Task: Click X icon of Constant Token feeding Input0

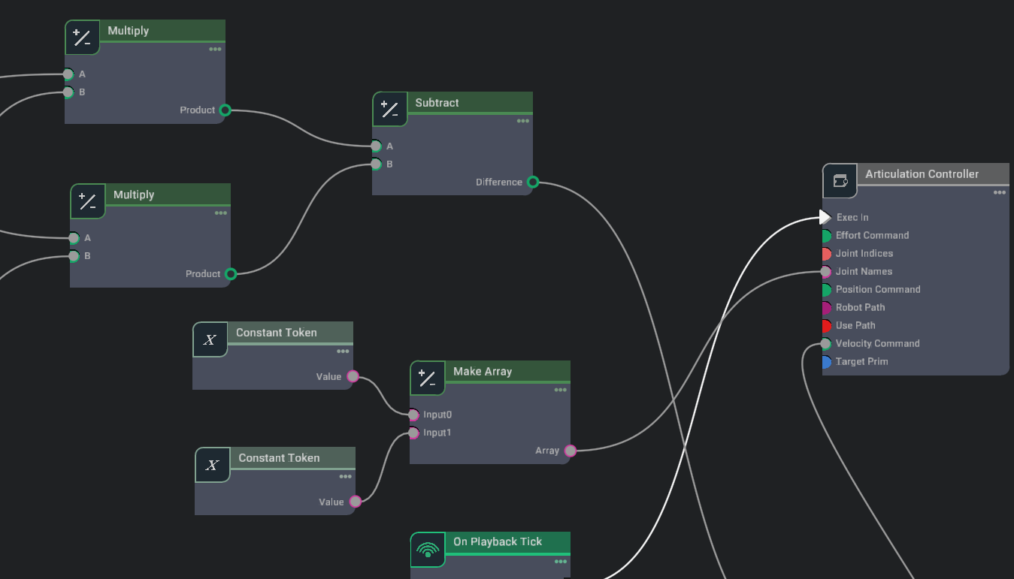Action: pyautogui.click(x=210, y=339)
